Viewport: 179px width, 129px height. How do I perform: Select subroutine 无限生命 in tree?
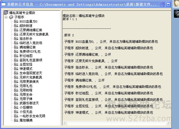[26, 95]
